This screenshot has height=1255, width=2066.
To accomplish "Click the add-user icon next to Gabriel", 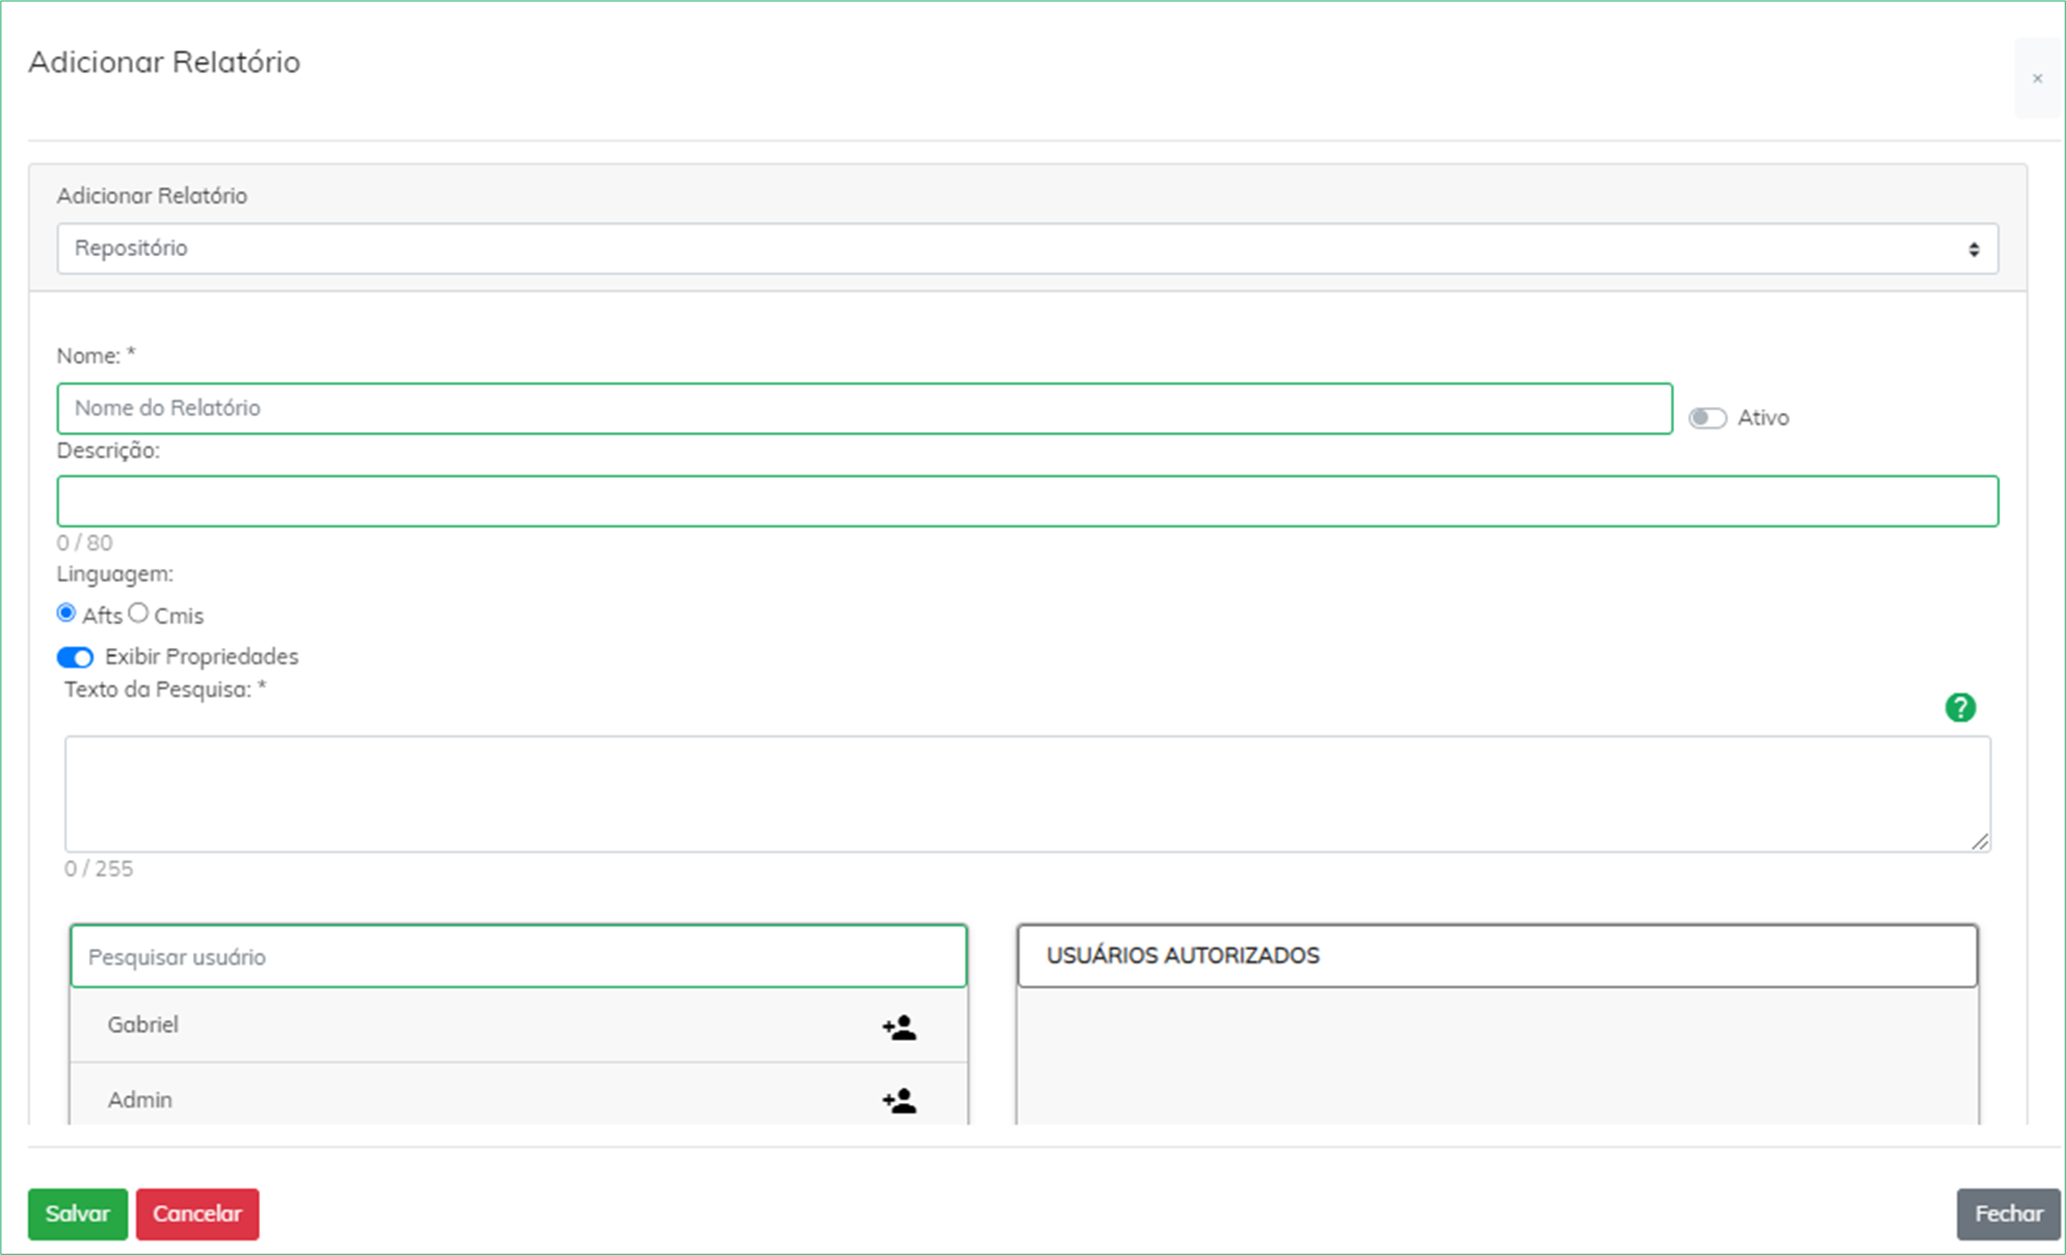I will (899, 1028).
